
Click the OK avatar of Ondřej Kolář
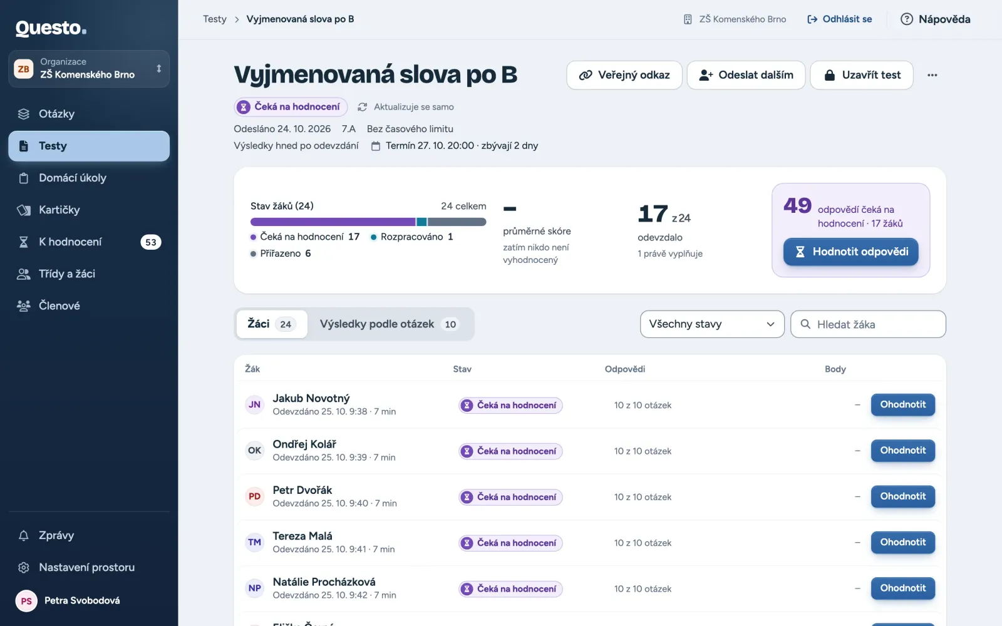pyautogui.click(x=254, y=451)
